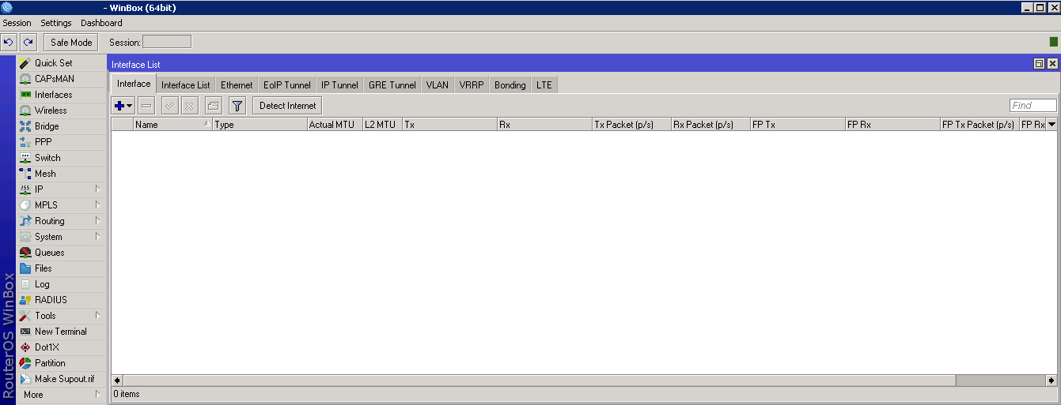Click Make Supout.rif
Viewport: 1061px width, 405px height.
(62, 379)
